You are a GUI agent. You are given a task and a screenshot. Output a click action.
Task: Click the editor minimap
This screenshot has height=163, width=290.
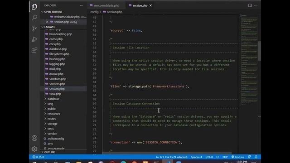[249, 60]
